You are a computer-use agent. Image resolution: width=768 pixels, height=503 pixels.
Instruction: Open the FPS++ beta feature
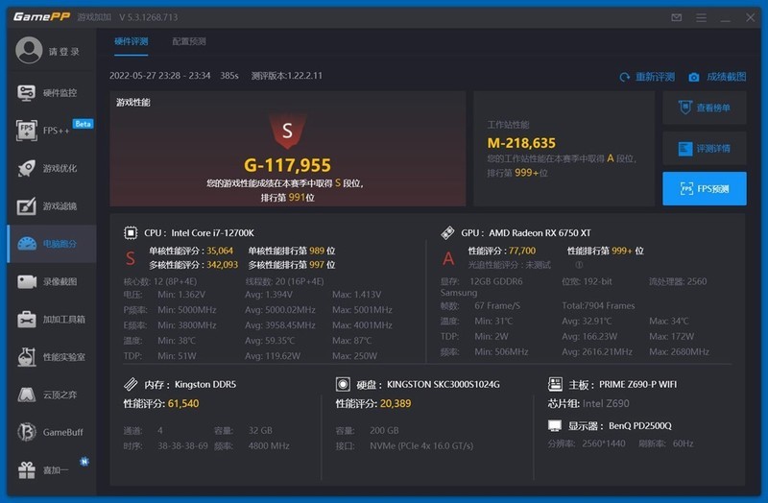click(52, 131)
